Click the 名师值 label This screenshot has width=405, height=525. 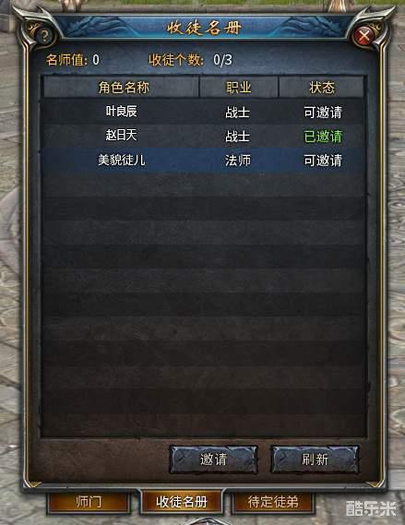pyautogui.click(x=67, y=60)
